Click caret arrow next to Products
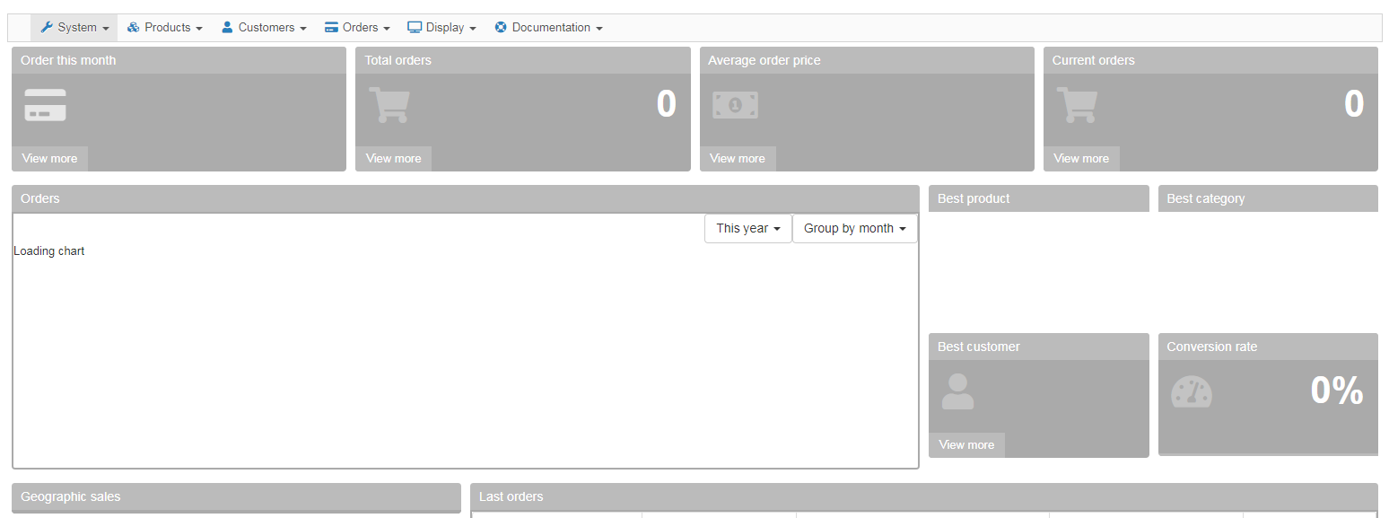The height and width of the screenshot is (518, 1389). click(199, 29)
